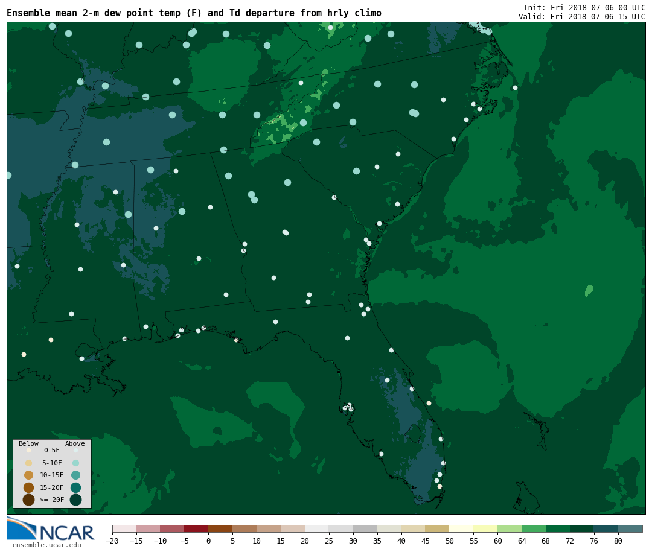This screenshot has width=652, height=552.
Task: Click the Valid date text
Action: coord(582,17)
